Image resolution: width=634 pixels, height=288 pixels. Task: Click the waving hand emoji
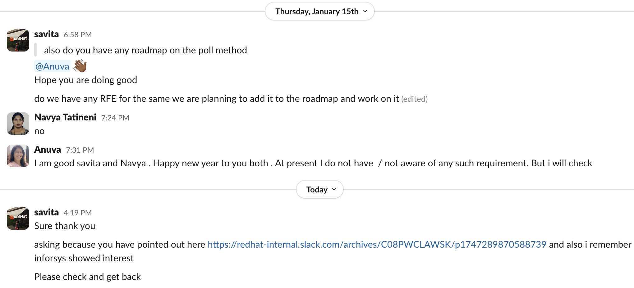click(x=80, y=66)
